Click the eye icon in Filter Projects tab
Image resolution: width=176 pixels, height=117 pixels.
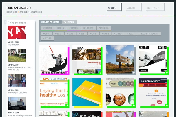[42, 22]
